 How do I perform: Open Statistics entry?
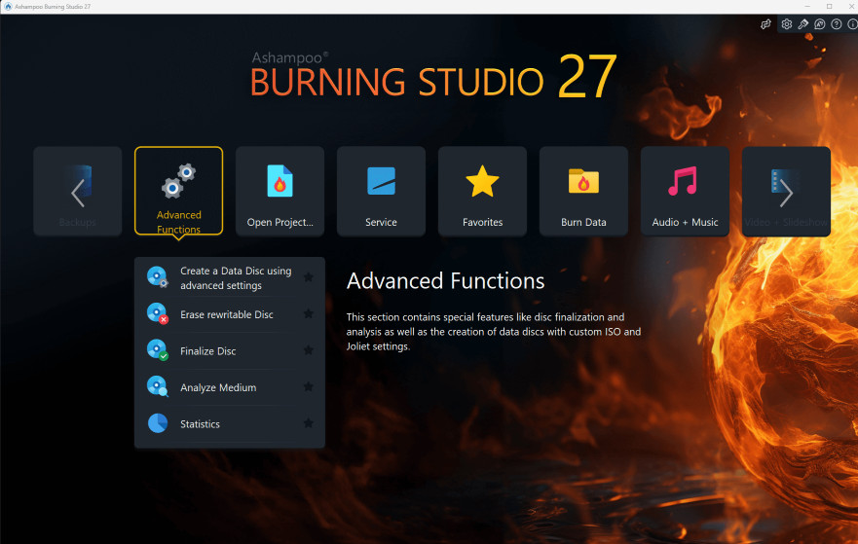point(230,423)
